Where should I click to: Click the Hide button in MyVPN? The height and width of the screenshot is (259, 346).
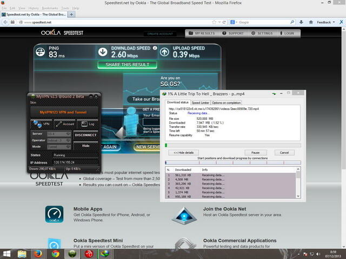(x=85, y=146)
